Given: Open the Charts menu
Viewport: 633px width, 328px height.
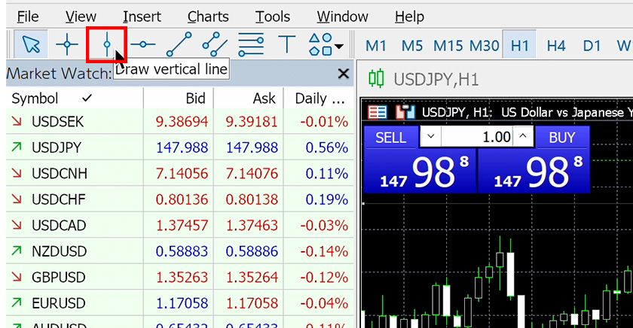Looking at the screenshot, I should pos(208,17).
